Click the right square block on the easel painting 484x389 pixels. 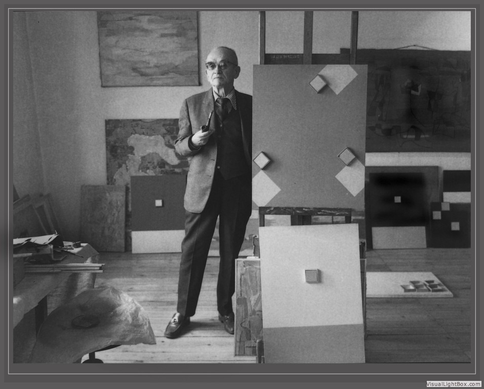coord(346,156)
